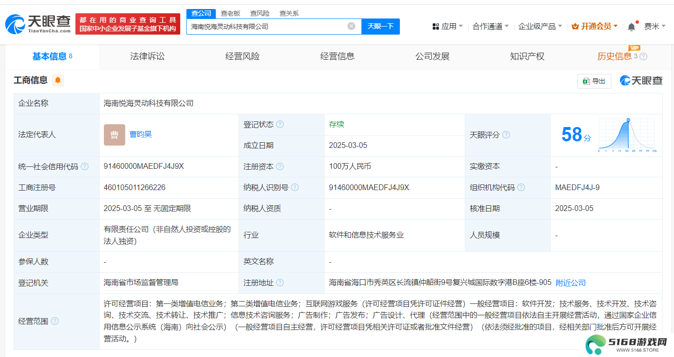Click the 有限责任公司 enterprise type text
The image size is (674, 357).
pos(167,235)
